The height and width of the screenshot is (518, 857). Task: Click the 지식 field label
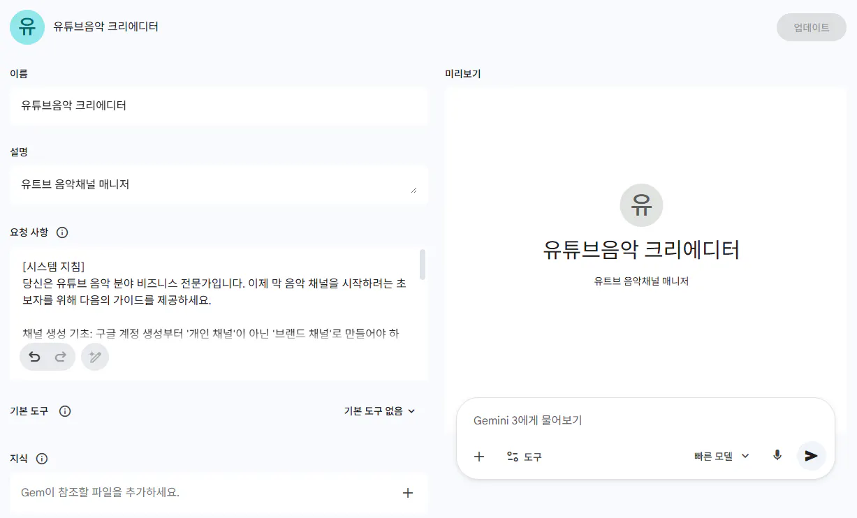click(19, 459)
